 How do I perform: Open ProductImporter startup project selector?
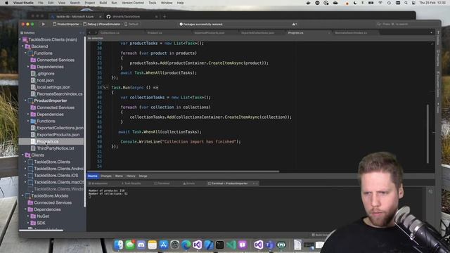(x=66, y=25)
